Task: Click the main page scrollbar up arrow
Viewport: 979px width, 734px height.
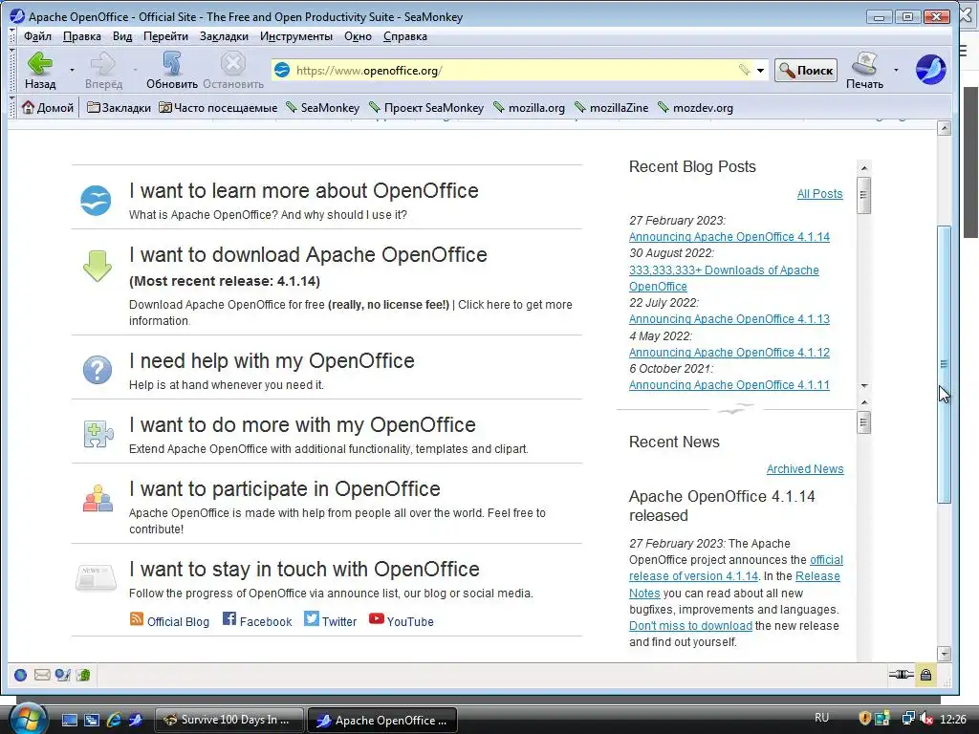Action: [944, 128]
